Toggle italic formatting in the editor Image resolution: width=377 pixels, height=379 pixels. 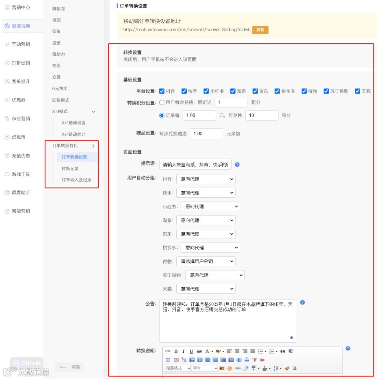(183, 351)
